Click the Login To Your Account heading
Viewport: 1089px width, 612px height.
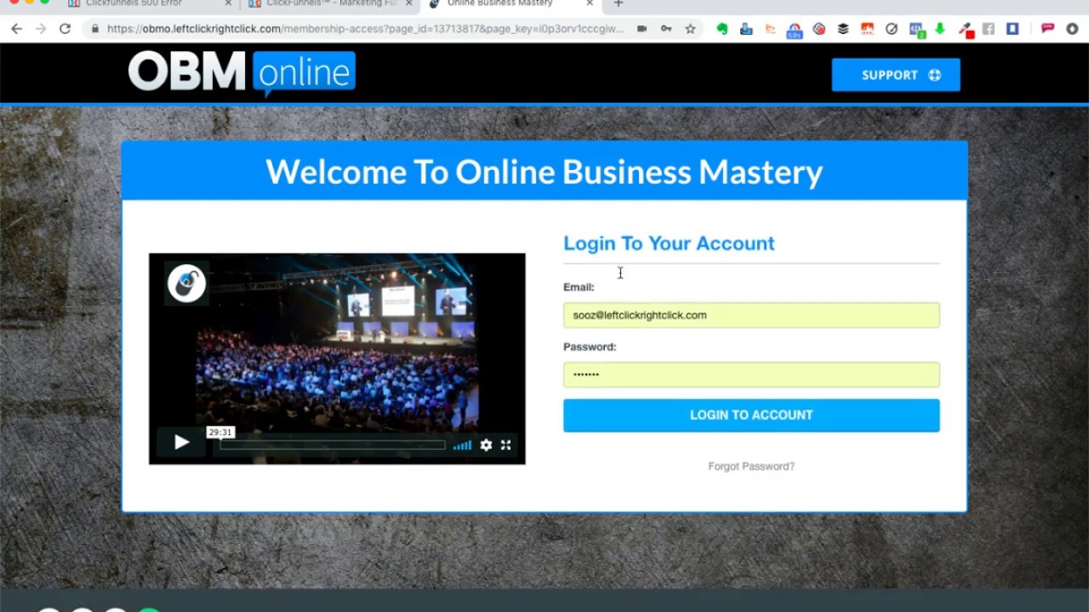click(x=669, y=243)
